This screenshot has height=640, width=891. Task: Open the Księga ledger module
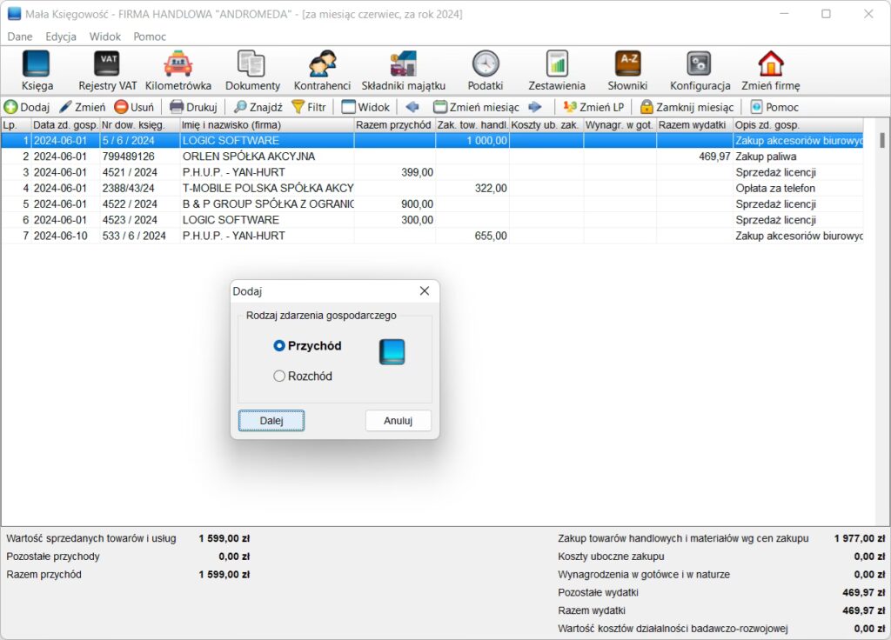(36, 70)
